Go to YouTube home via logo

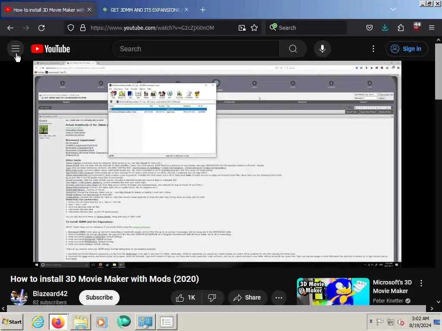(x=51, y=49)
